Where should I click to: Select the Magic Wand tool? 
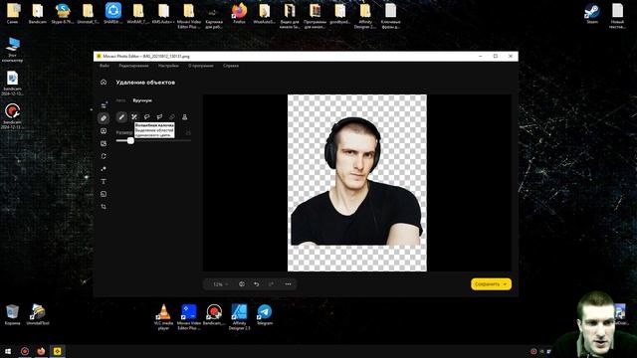click(x=134, y=117)
